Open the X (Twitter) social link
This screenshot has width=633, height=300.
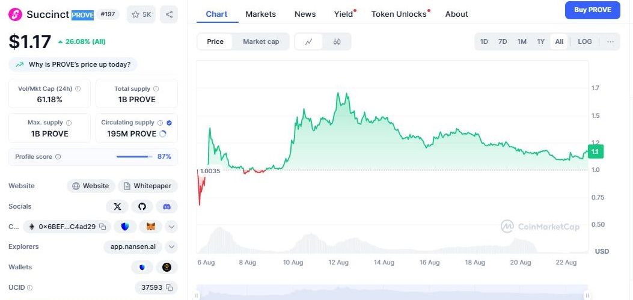coord(117,206)
